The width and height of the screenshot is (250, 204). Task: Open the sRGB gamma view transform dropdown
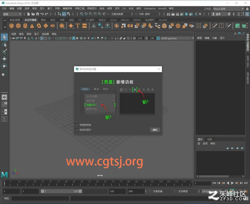(177, 38)
